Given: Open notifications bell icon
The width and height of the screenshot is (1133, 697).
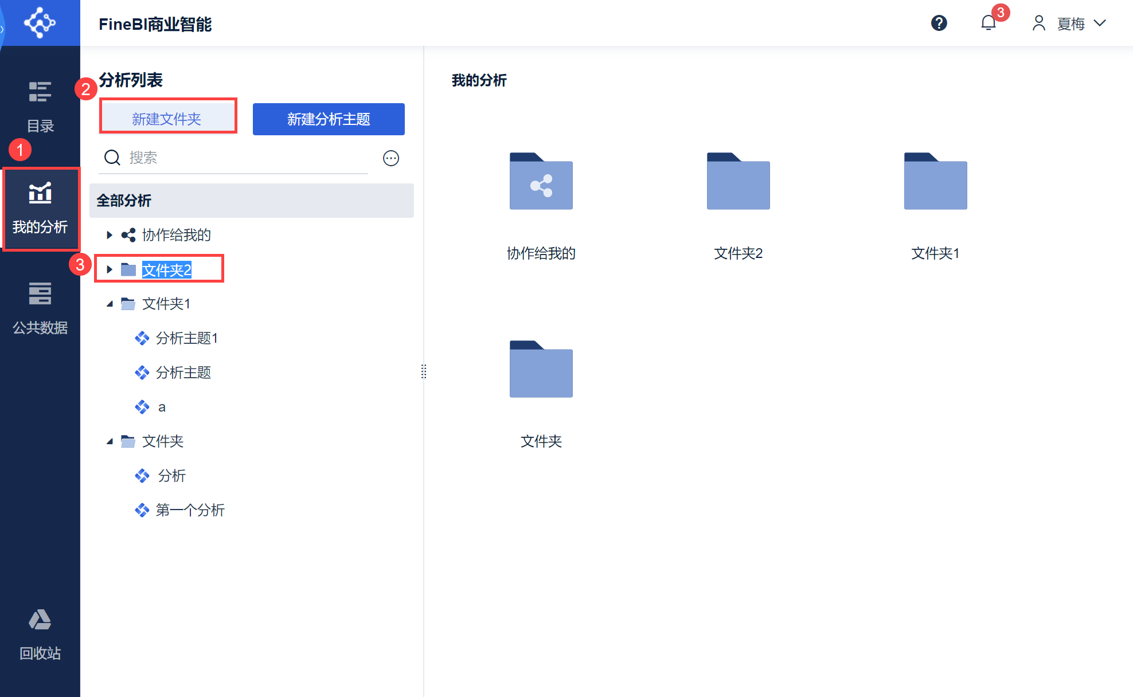Looking at the screenshot, I should point(988,23).
